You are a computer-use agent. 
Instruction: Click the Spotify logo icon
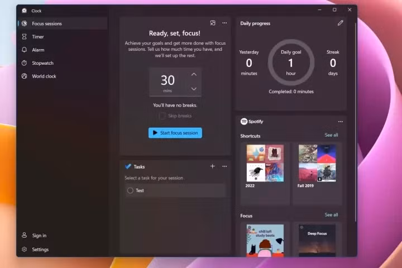(244, 122)
